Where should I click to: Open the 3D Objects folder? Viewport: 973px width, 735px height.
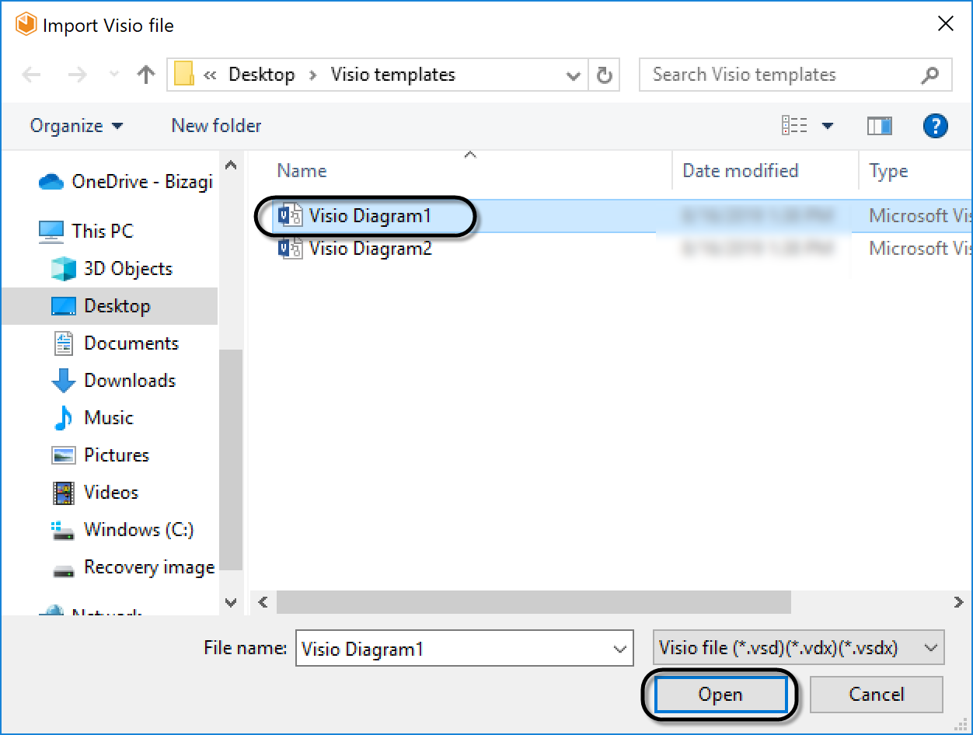coord(112,269)
